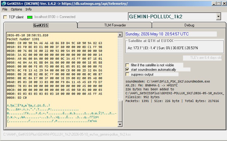
Task: Uncheck start soundmodem automatically
Action: click(127, 70)
